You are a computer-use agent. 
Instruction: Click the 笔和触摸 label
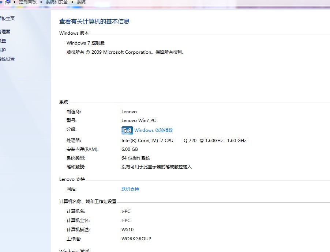(x=76, y=167)
